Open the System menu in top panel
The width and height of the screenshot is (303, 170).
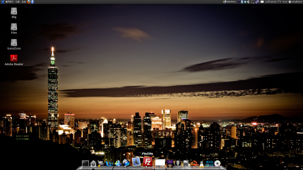(24, 2)
